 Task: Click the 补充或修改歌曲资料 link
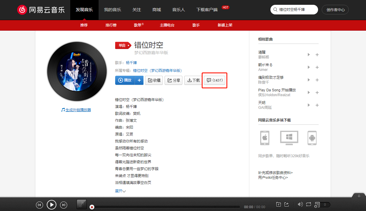coord(275,173)
